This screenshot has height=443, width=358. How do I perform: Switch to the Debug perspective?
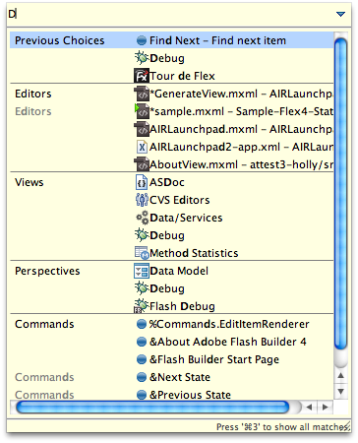coord(172,288)
